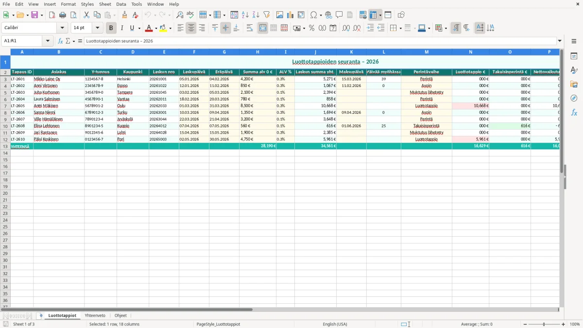The width and height of the screenshot is (583, 328).
Task: Toggle Center Horizontally alignment
Action: tap(191, 28)
